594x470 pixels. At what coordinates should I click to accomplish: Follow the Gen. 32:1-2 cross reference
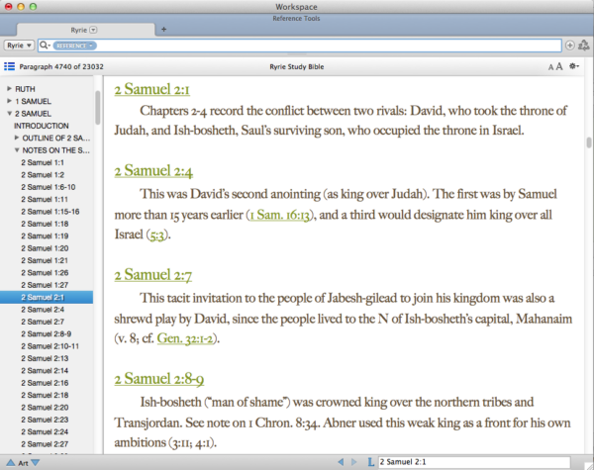[x=185, y=338]
